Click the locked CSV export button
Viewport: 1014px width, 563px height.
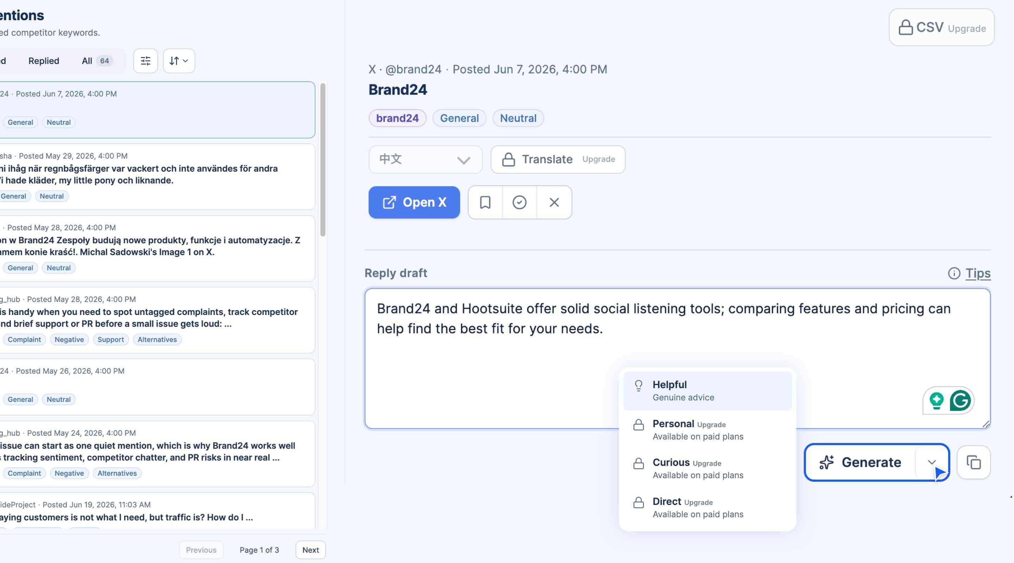coord(941,27)
